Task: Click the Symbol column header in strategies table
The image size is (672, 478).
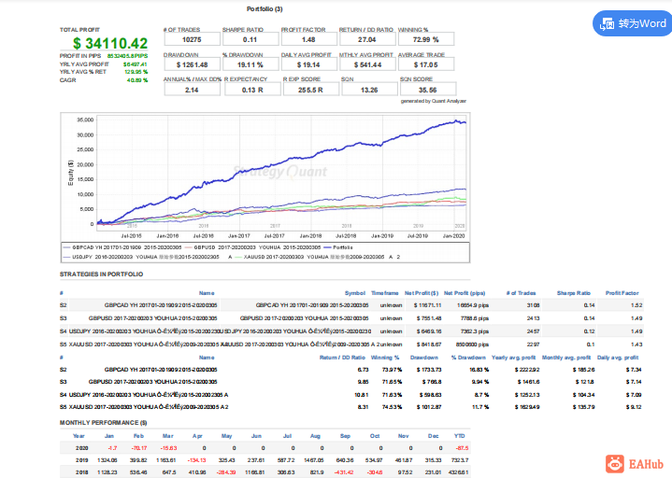Action: click(x=355, y=293)
